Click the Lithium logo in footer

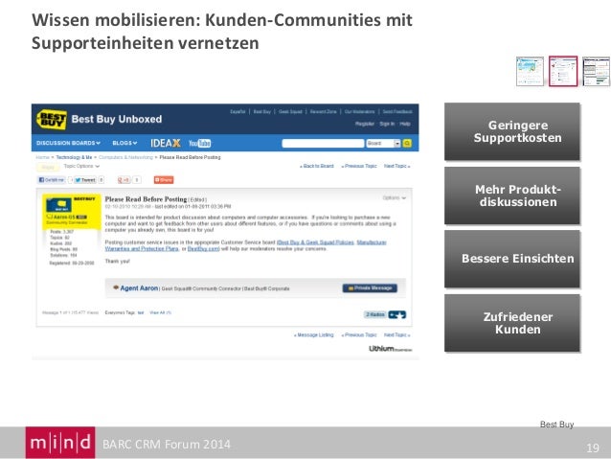coord(390,349)
